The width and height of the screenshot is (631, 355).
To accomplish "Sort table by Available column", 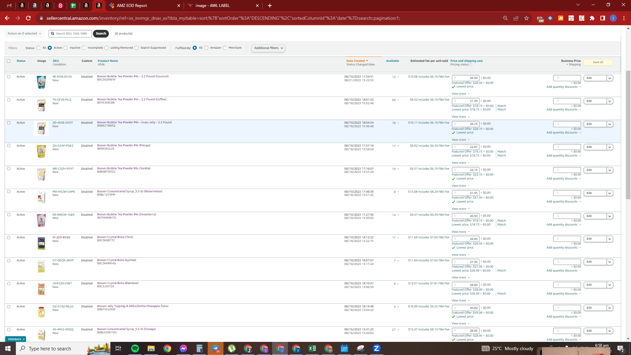I will [392, 61].
